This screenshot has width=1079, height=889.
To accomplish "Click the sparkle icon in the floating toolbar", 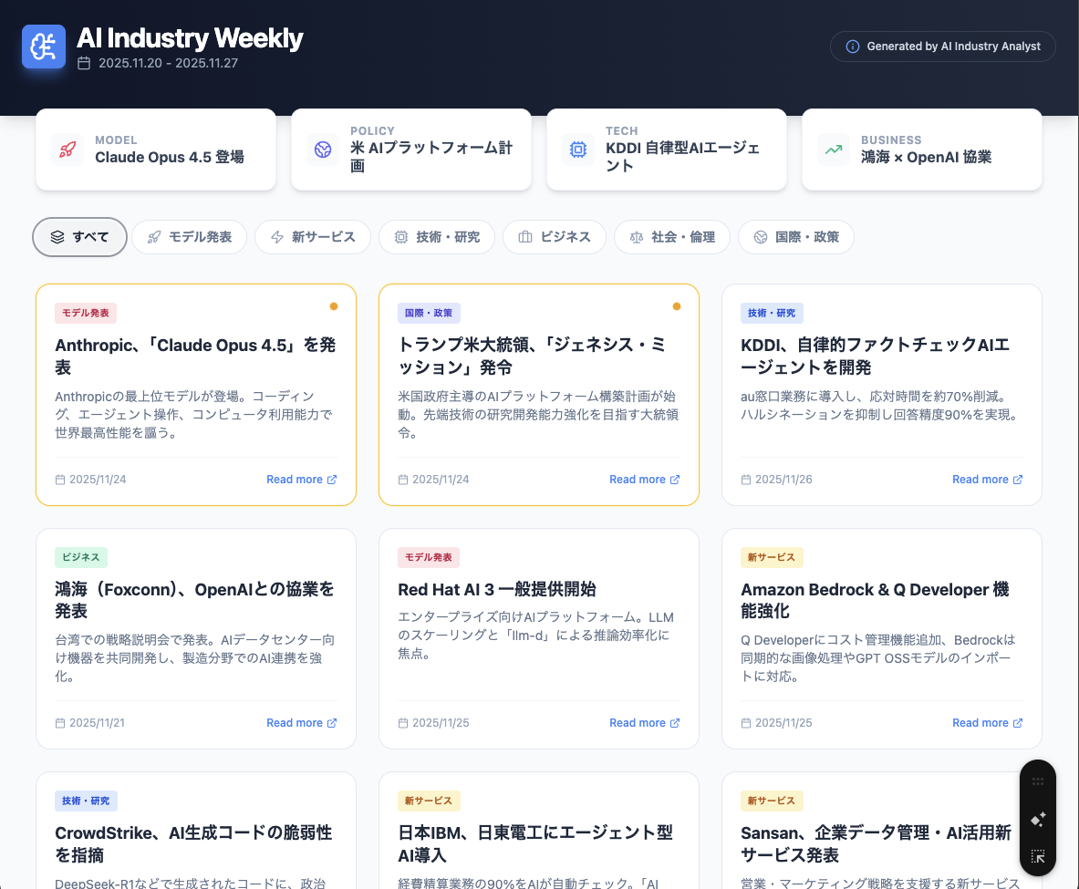I will [1038, 820].
